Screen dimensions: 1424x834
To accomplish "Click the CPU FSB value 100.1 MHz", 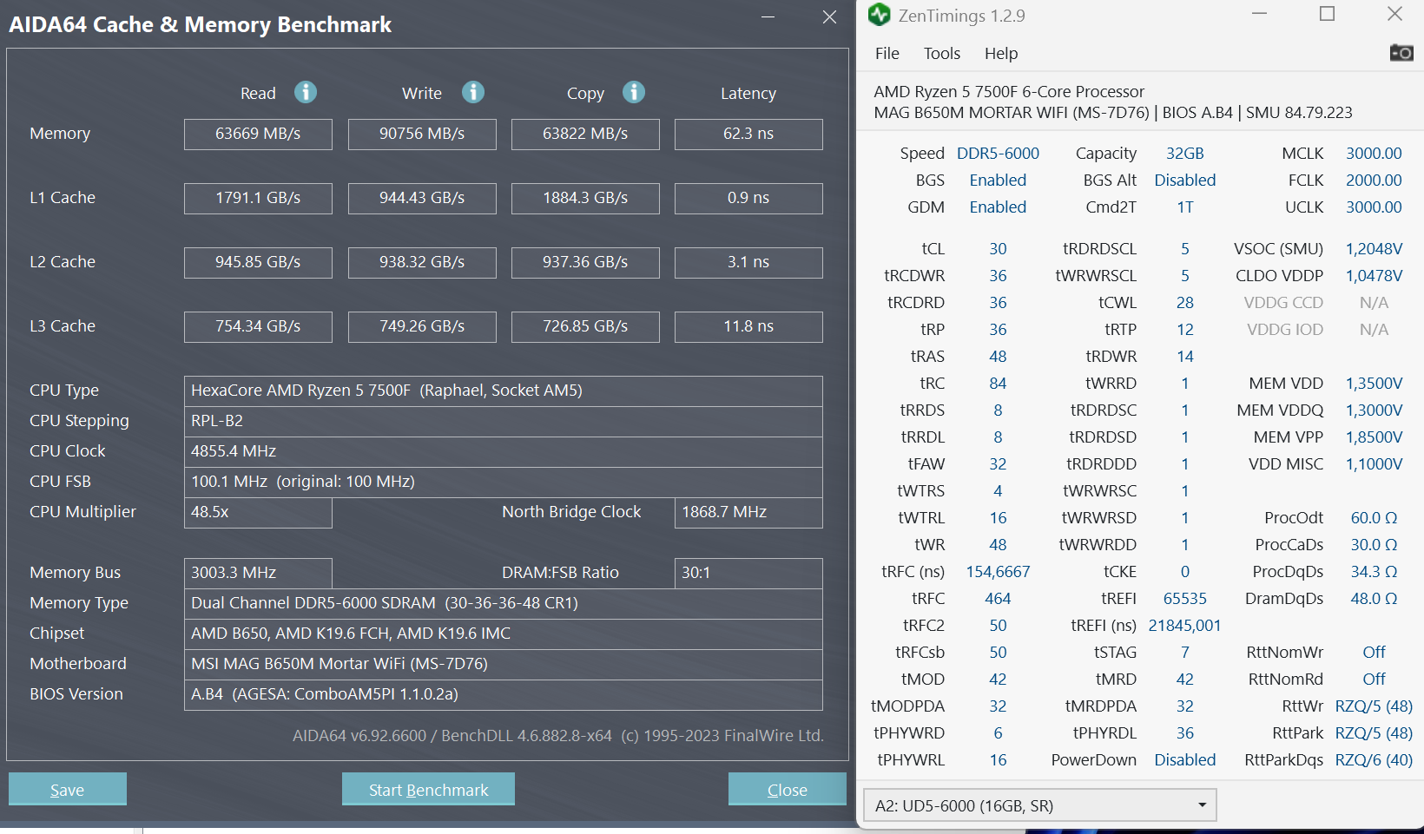I will click(x=504, y=483).
